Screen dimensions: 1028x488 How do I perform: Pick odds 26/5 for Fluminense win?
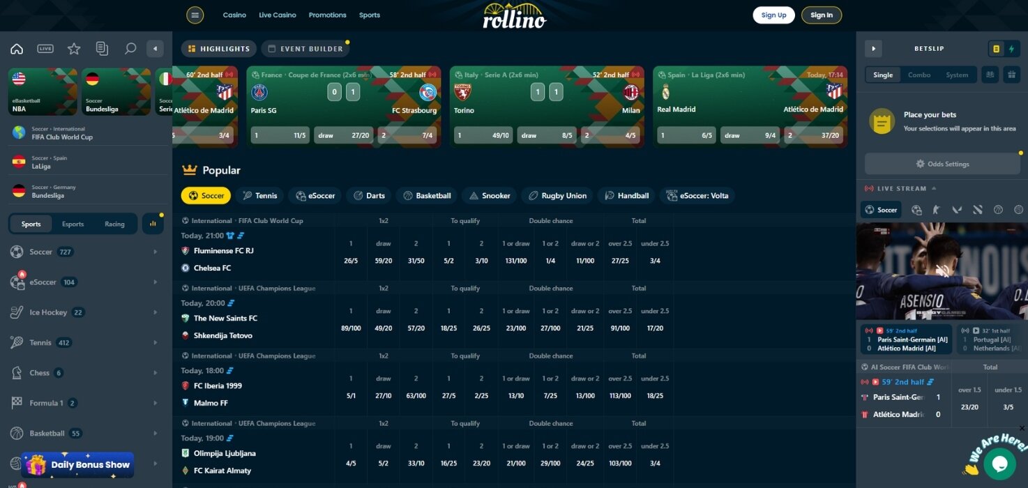click(351, 261)
